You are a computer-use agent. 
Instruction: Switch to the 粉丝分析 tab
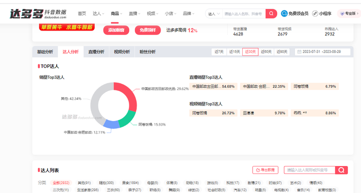[147, 51]
